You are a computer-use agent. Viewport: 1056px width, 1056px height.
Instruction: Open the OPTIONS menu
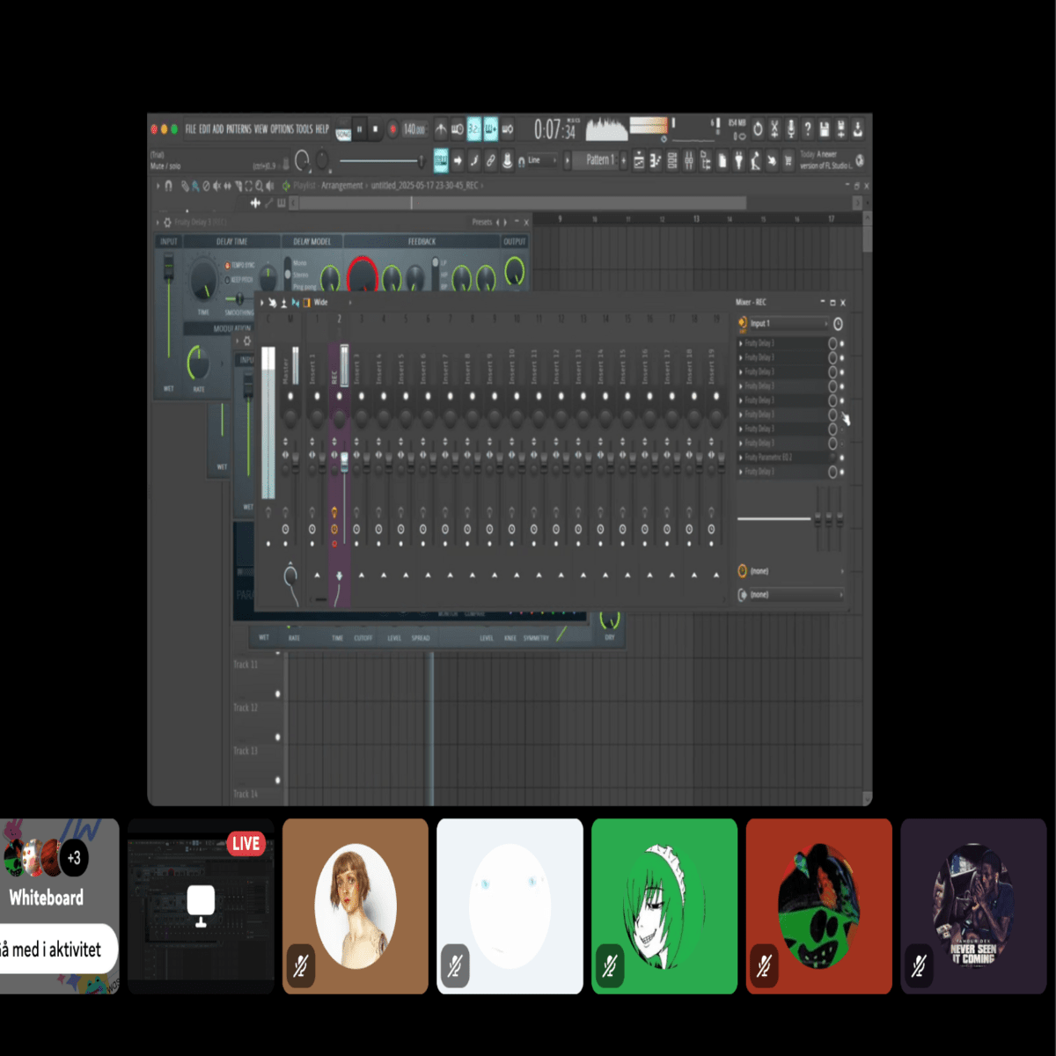(x=282, y=129)
